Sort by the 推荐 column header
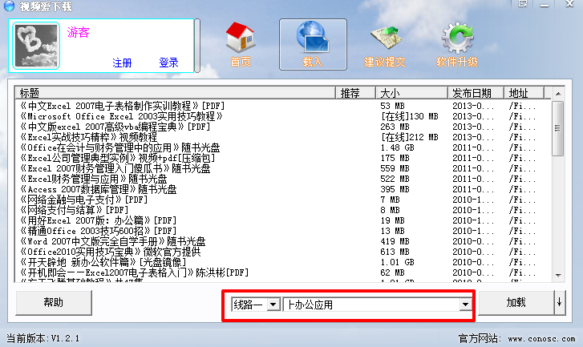Image resolution: width=583 pixels, height=347 pixels. [x=355, y=93]
